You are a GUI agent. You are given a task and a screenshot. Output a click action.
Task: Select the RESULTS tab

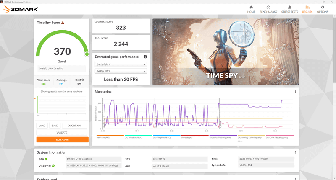pyautogui.click(x=307, y=9)
